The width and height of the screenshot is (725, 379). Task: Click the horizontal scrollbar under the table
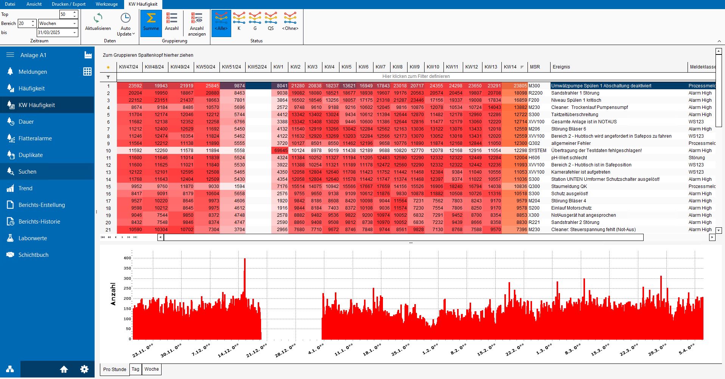(x=403, y=238)
